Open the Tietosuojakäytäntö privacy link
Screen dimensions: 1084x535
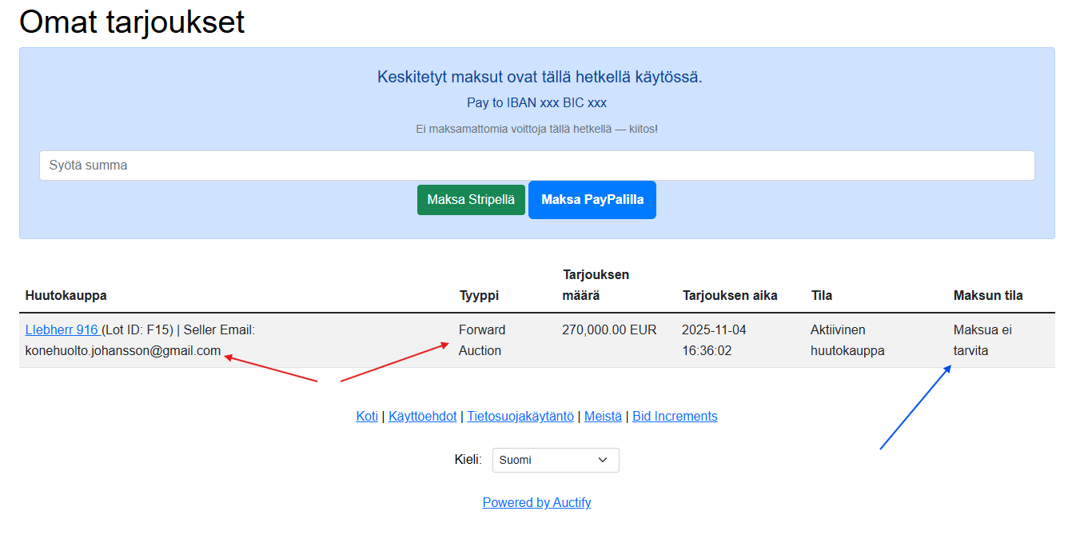(520, 416)
